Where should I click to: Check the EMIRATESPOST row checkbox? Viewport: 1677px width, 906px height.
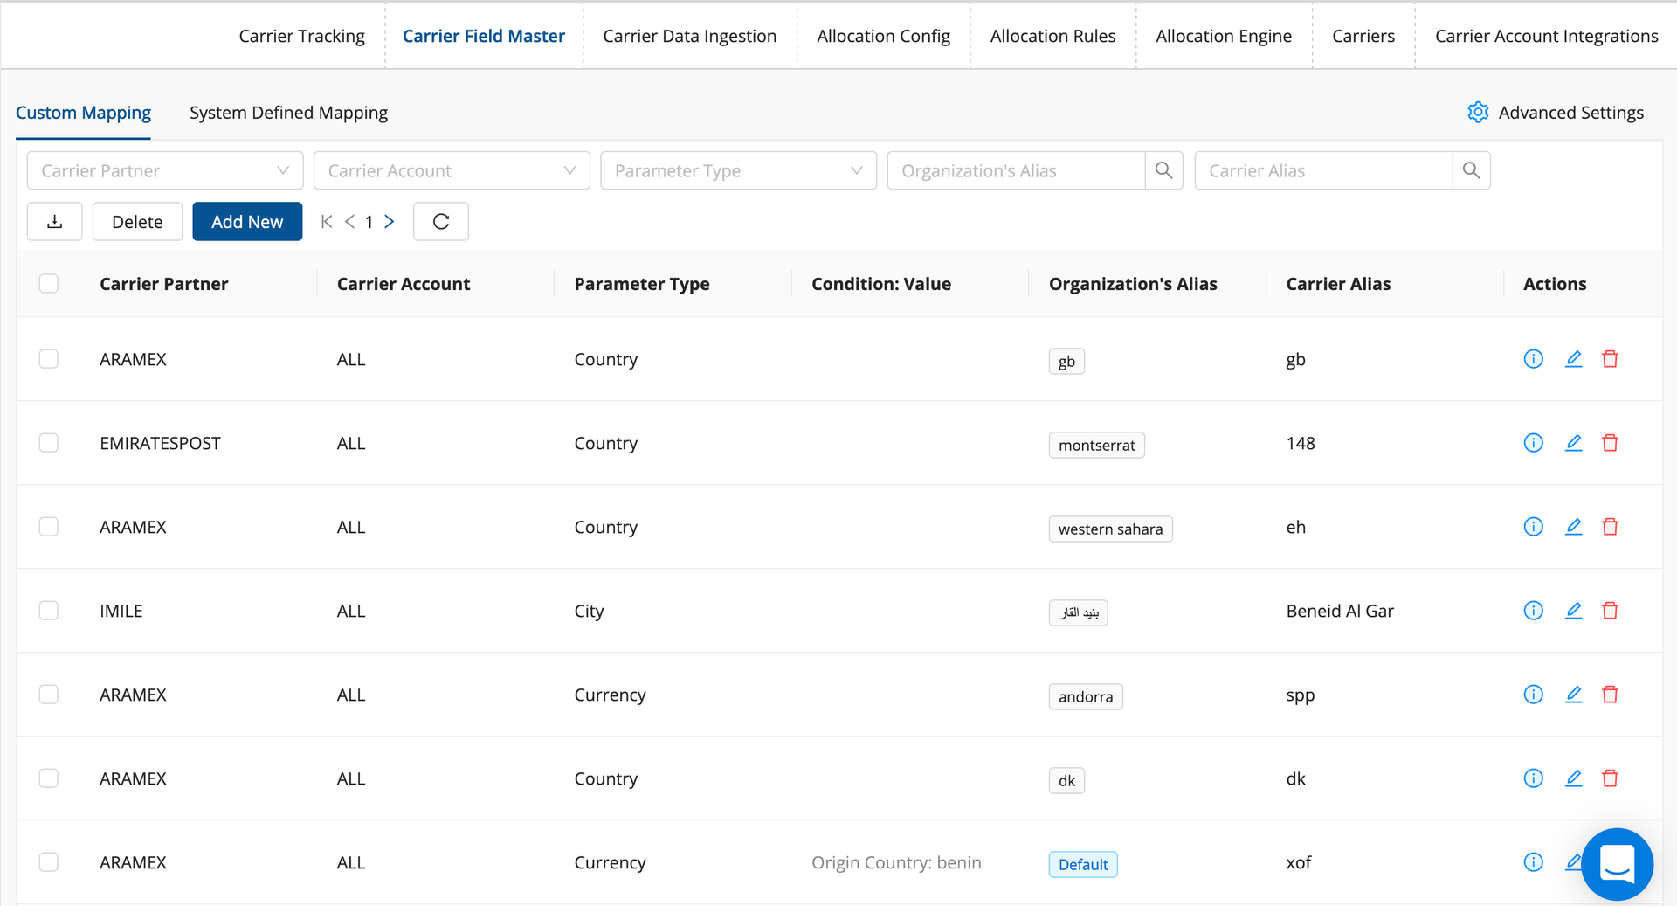(49, 443)
